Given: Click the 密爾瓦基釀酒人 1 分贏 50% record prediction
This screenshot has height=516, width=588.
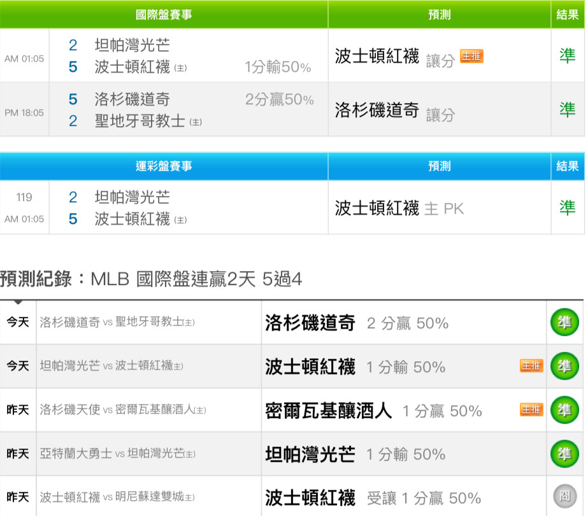Looking at the screenshot, I should (373, 410).
